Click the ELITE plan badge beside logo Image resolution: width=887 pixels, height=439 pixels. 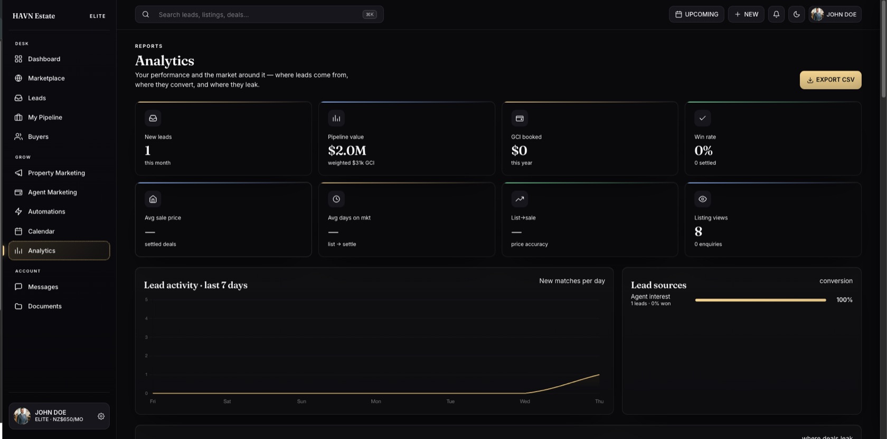pos(98,16)
